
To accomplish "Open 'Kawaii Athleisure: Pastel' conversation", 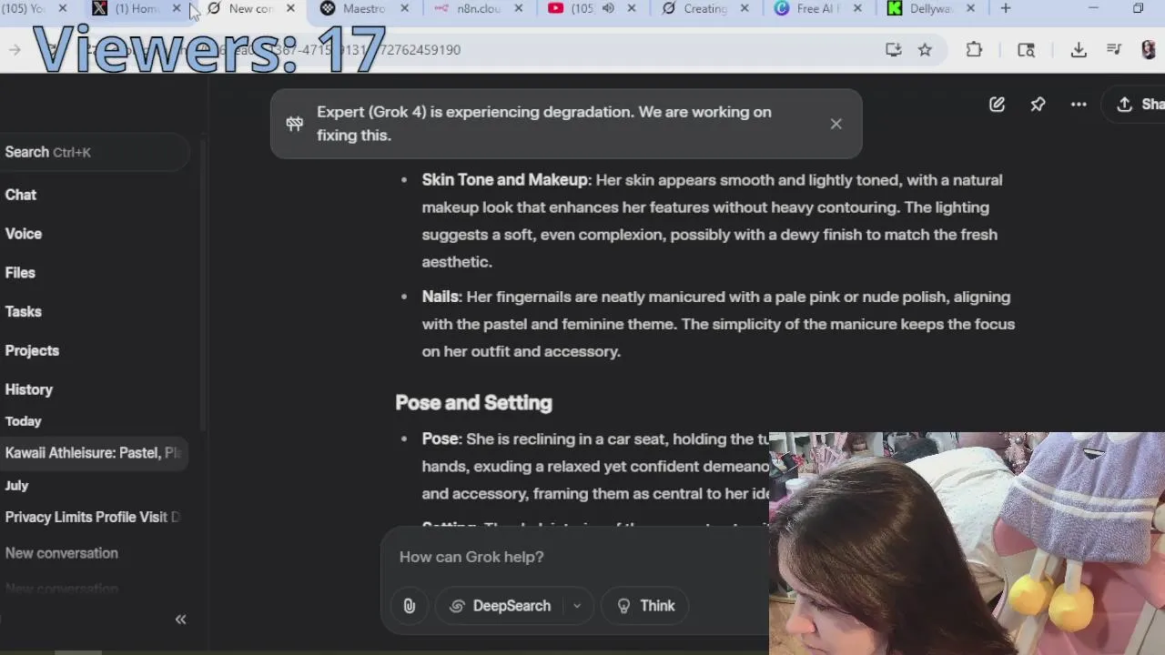I will 93,453.
